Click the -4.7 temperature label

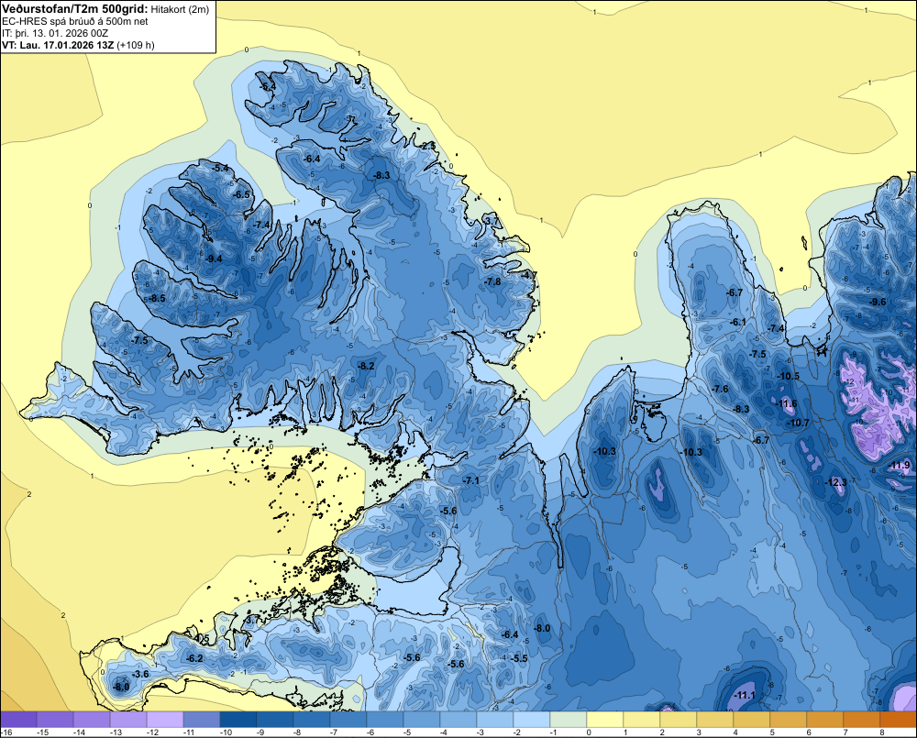tap(529, 275)
